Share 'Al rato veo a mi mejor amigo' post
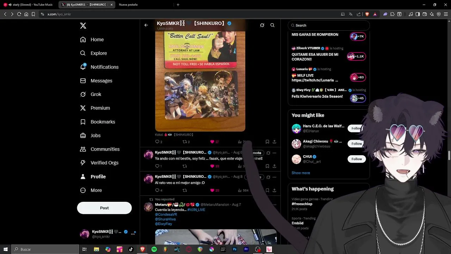 [x=274, y=190]
